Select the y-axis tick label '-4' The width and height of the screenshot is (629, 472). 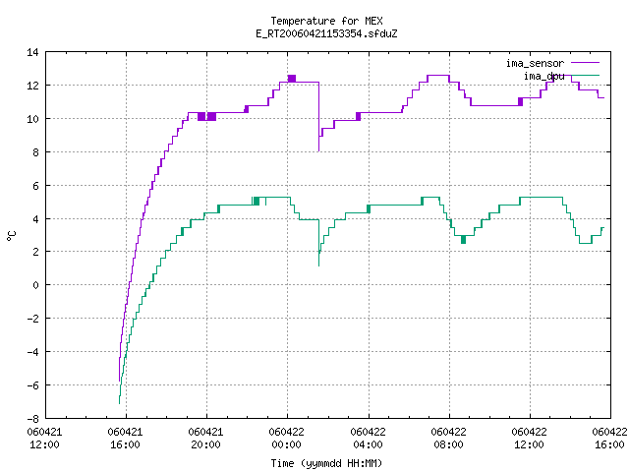[32, 352]
